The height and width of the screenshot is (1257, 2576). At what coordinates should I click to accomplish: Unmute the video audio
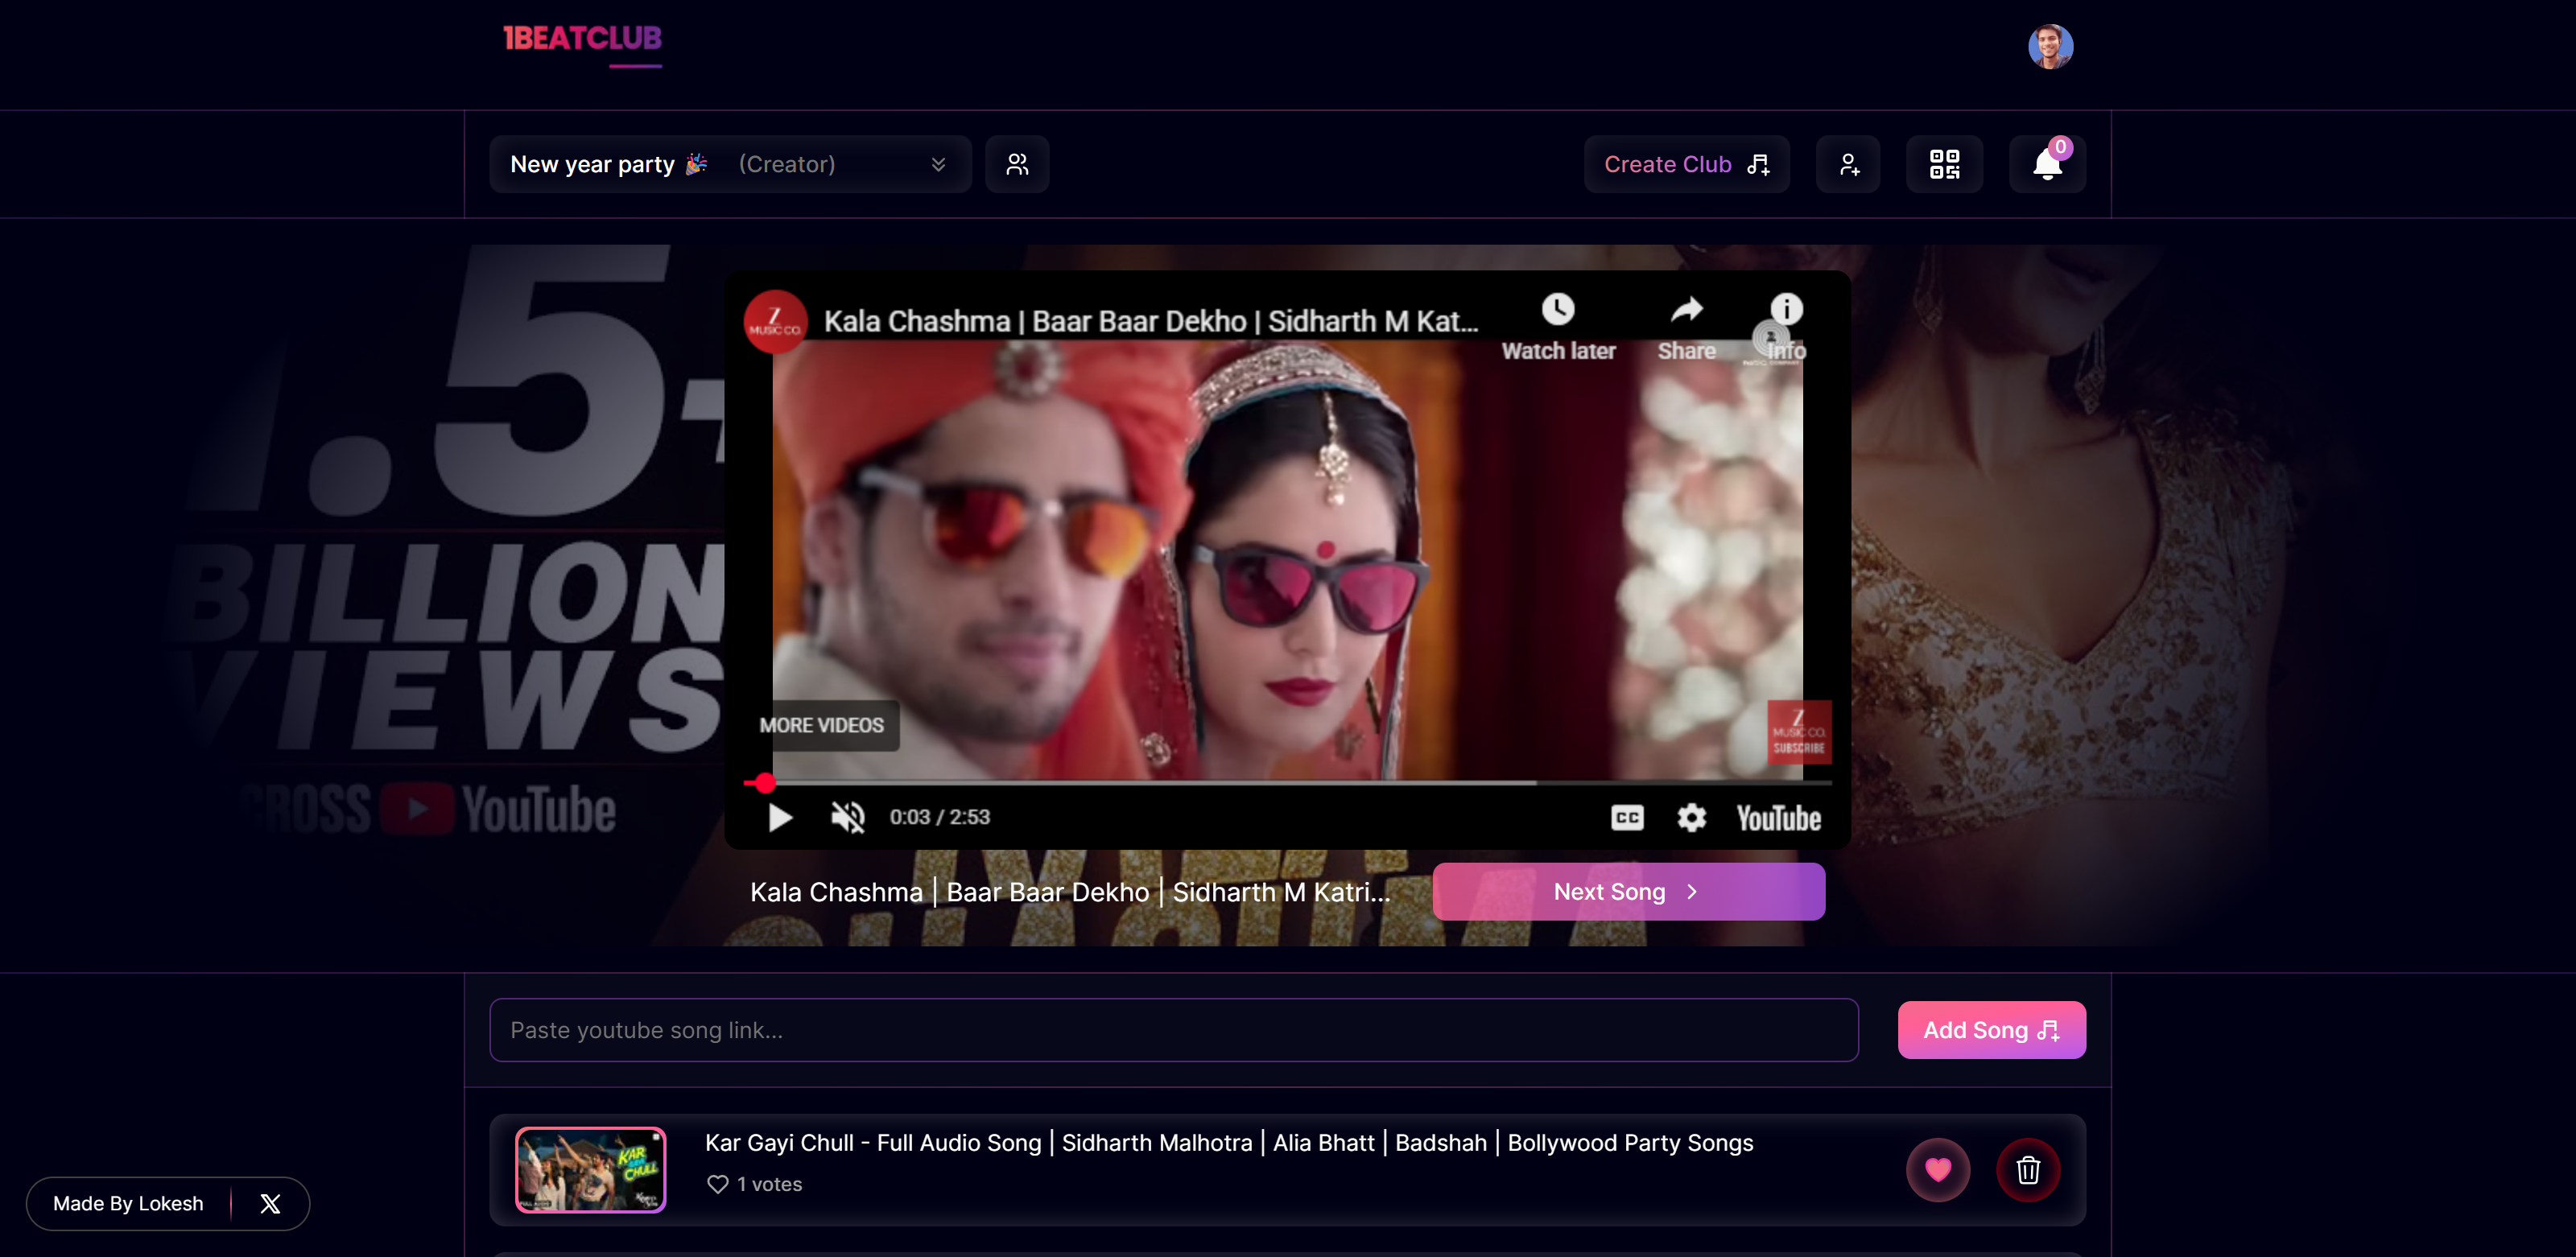[x=846, y=817]
